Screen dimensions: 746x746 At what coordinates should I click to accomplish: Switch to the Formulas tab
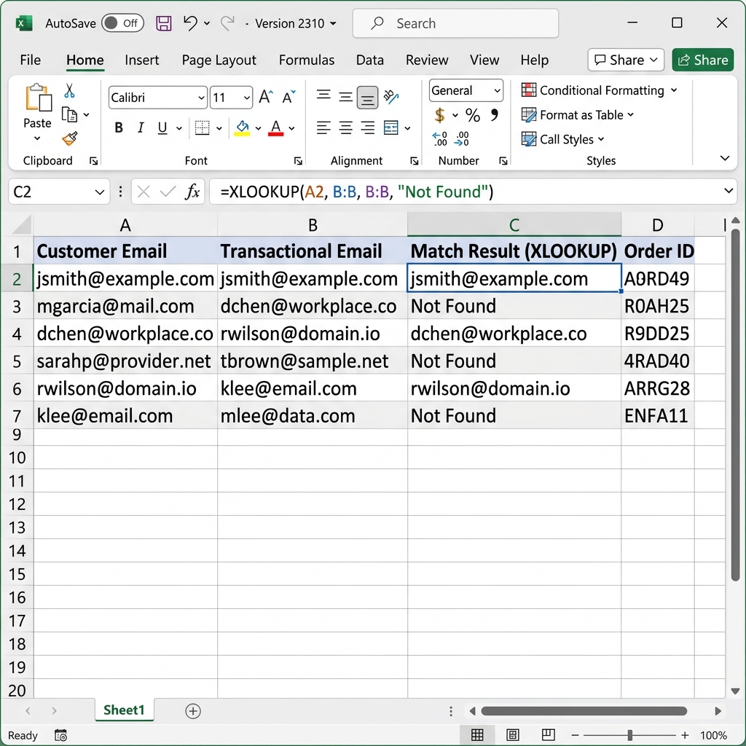[x=307, y=60]
